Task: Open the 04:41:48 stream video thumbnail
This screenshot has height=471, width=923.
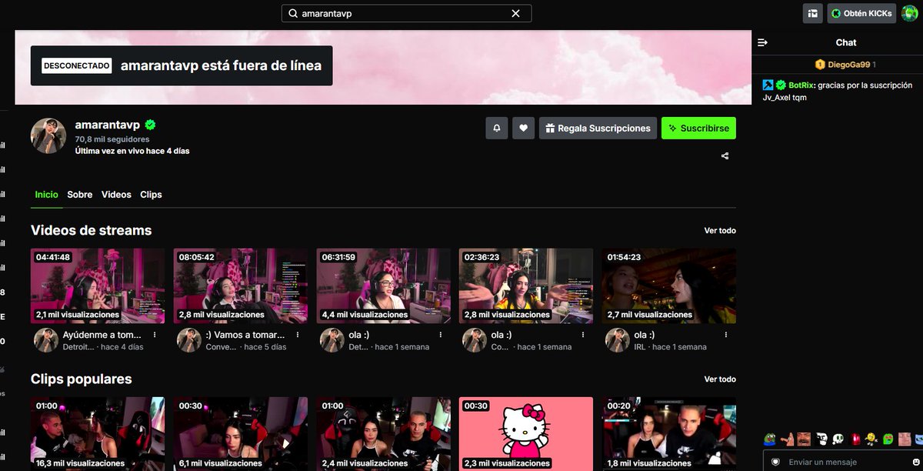Action: pyautogui.click(x=98, y=285)
